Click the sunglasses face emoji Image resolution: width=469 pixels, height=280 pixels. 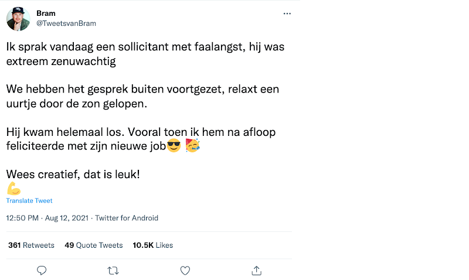174,145
